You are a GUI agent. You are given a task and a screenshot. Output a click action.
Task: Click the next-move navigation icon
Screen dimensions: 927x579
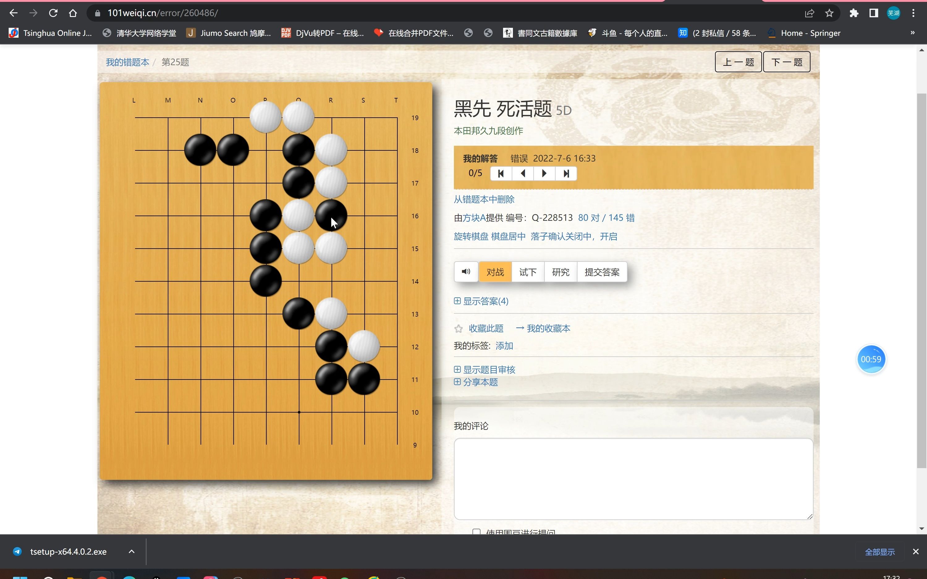click(x=544, y=174)
